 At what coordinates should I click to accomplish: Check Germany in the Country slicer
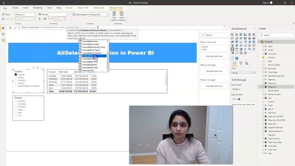16,80
